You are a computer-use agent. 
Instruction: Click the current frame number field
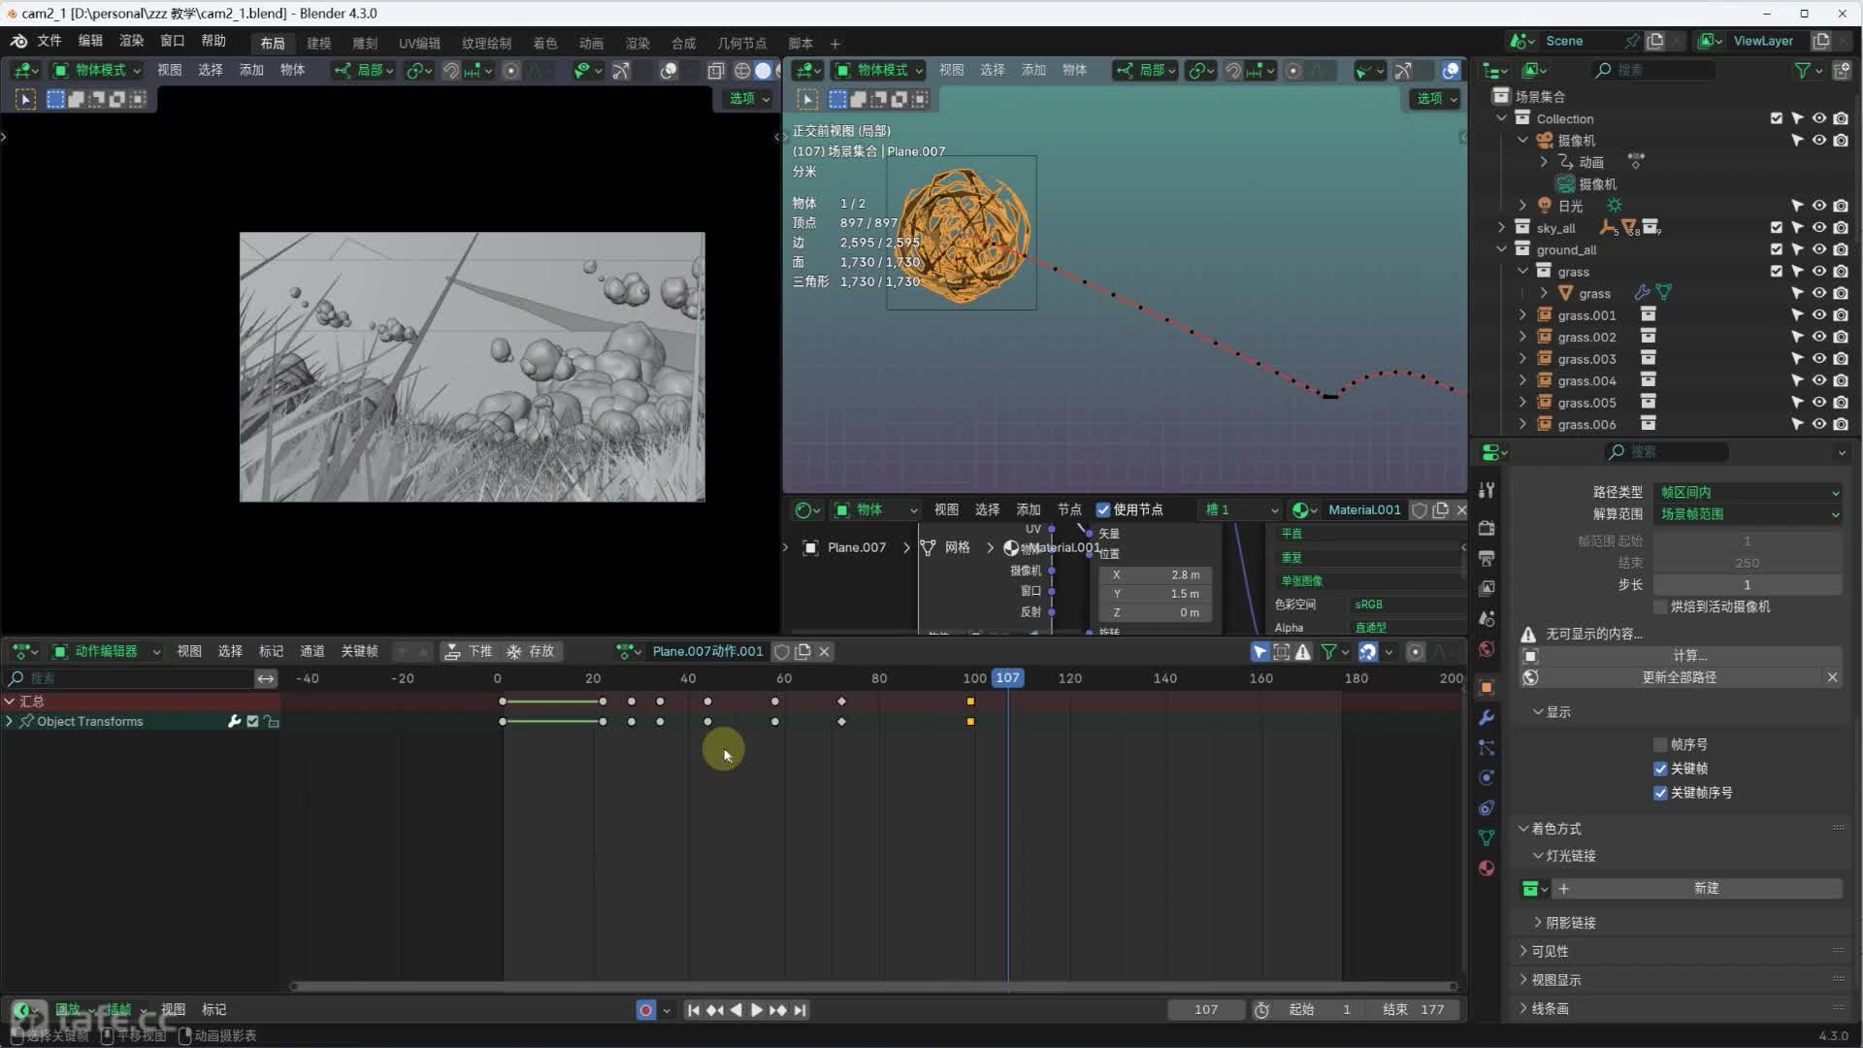coord(1206,1010)
